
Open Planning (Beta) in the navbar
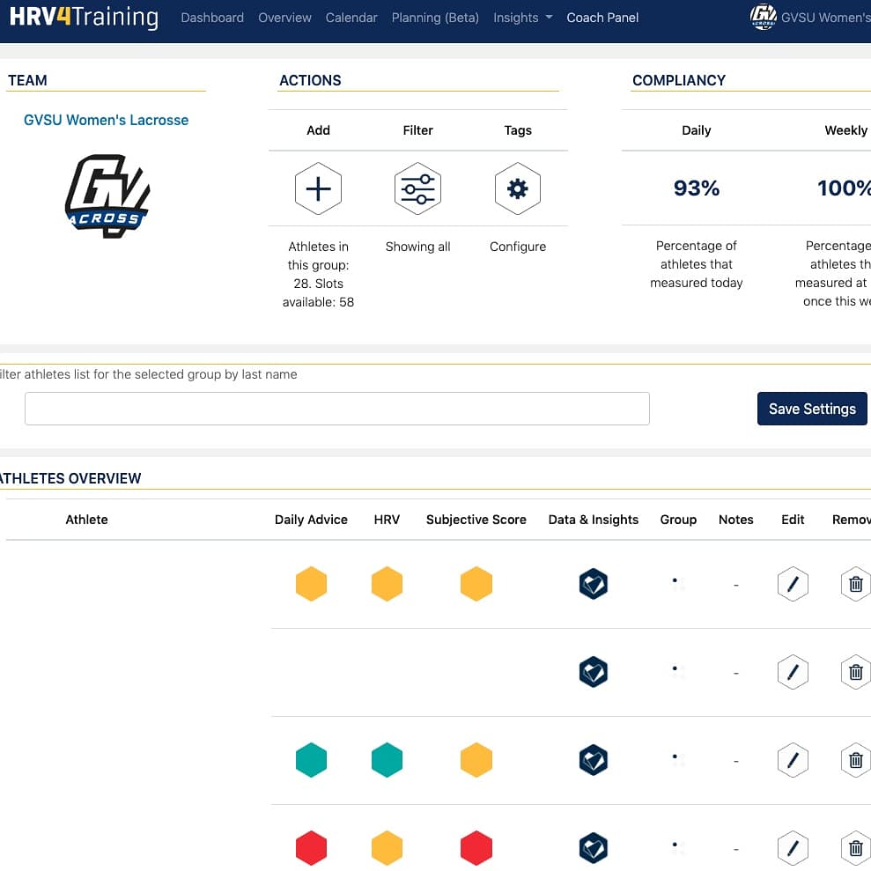[435, 18]
